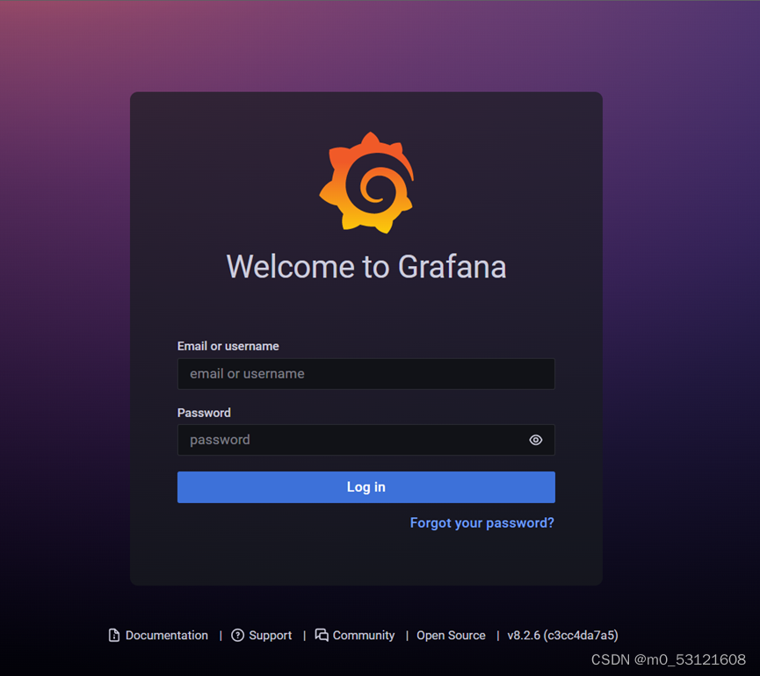The image size is (760, 676).
Task: Toggle password visibility with the eye icon
Action: [x=536, y=440]
